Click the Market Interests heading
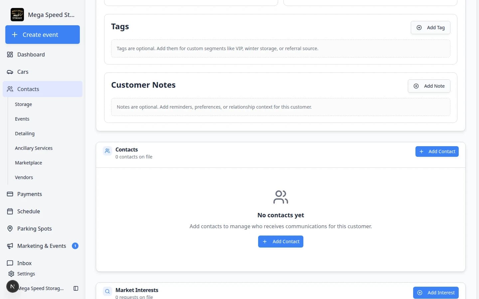Screen dimensions: 479x299 [137, 290]
